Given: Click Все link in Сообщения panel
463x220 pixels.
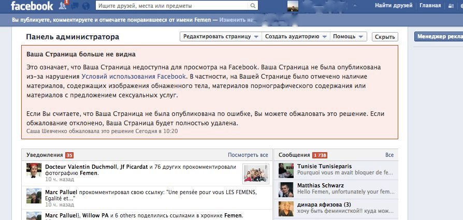Looking at the screenshot, I should 389,155.
